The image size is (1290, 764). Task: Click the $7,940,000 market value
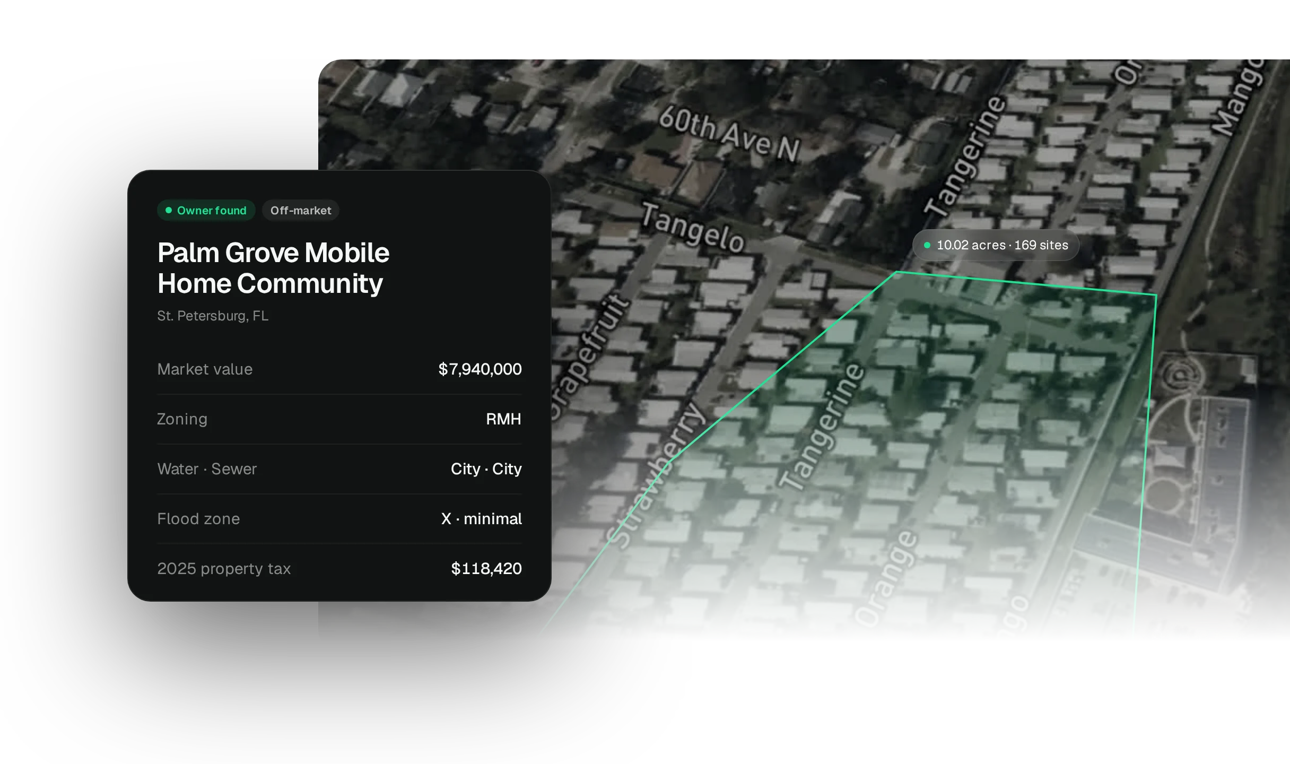point(480,369)
